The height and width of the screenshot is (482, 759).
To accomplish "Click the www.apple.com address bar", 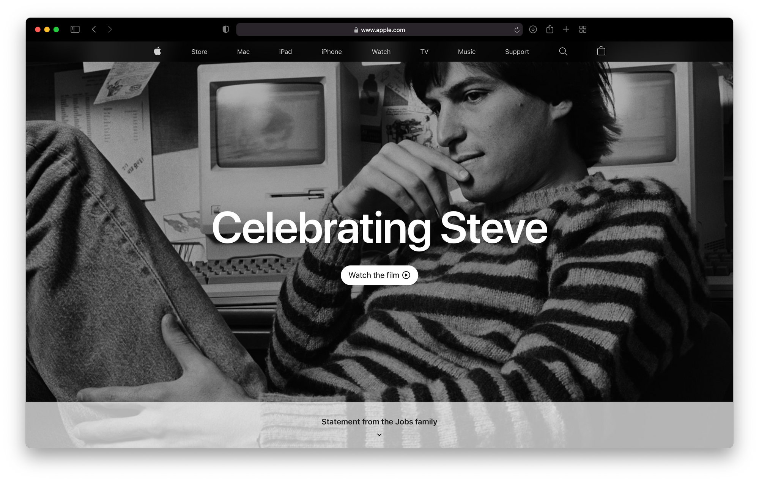I will coord(379,30).
